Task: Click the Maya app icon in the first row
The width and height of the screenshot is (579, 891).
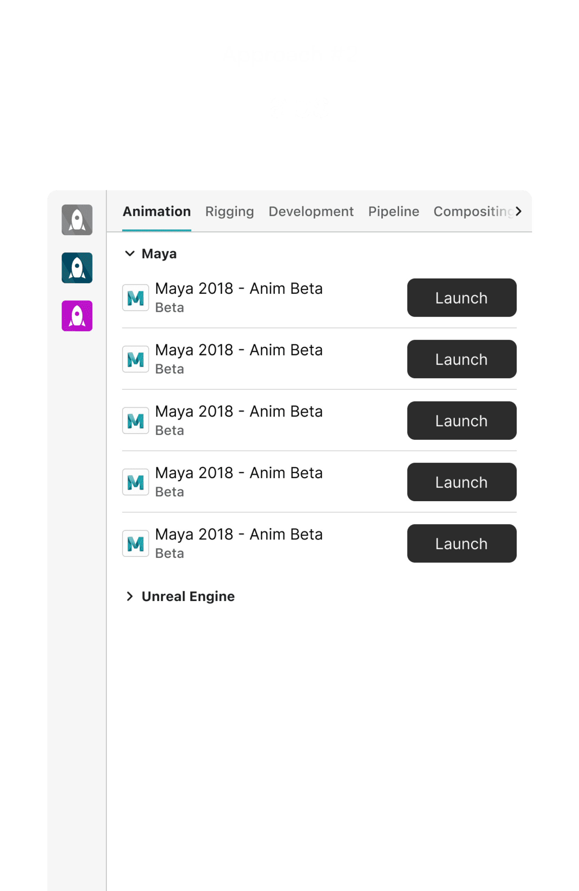Action: [135, 298]
